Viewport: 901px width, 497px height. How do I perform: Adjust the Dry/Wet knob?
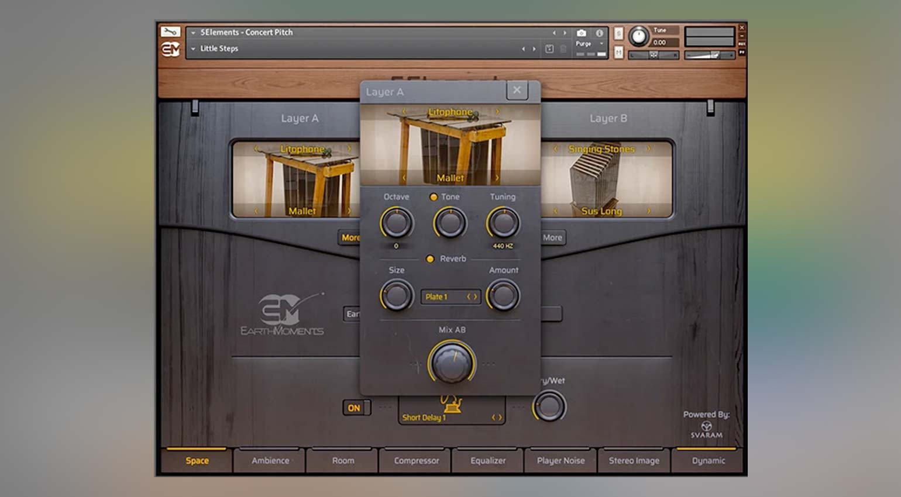click(549, 407)
